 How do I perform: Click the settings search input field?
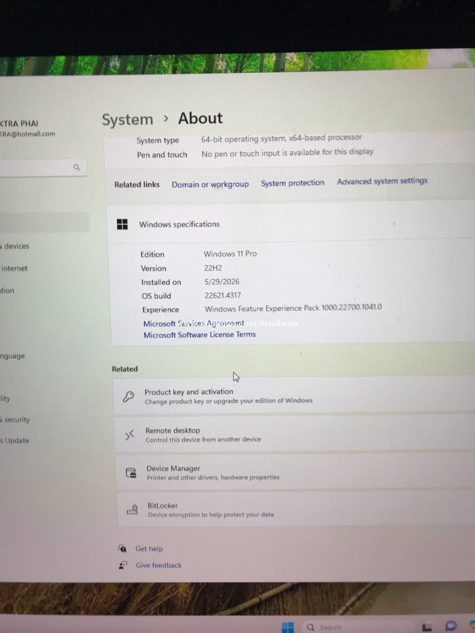click(x=43, y=168)
